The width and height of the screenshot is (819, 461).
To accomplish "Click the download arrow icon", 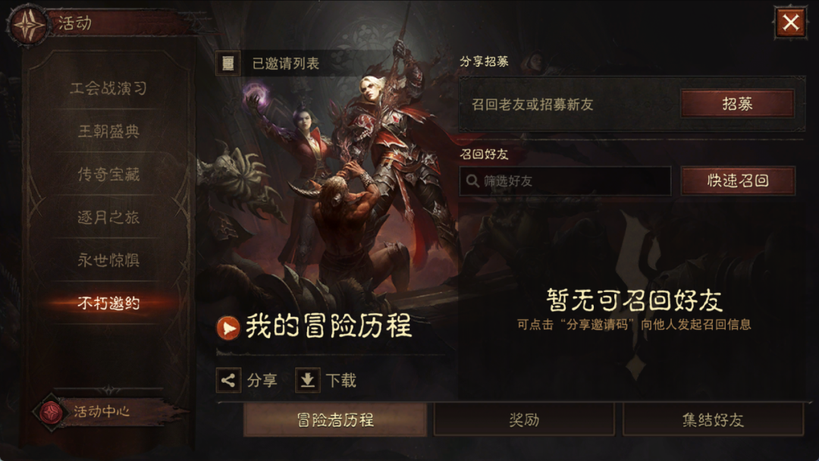I will (308, 380).
